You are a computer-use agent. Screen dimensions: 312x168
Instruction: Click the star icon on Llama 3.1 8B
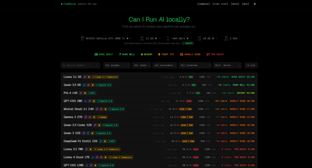[x=89, y=77]
